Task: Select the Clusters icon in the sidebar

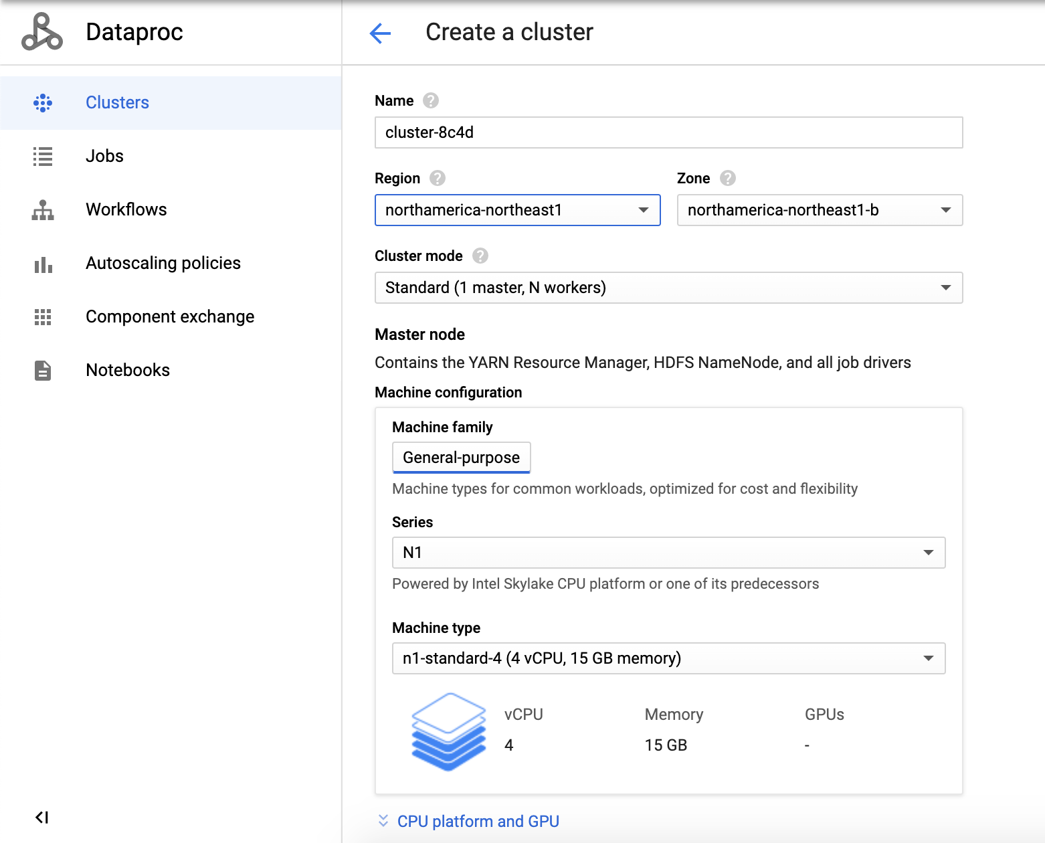Action: click(42, 102)
